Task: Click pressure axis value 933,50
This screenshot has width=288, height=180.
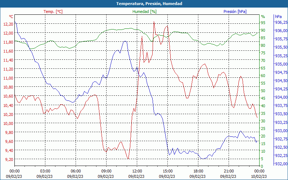Action: (281, 114)
